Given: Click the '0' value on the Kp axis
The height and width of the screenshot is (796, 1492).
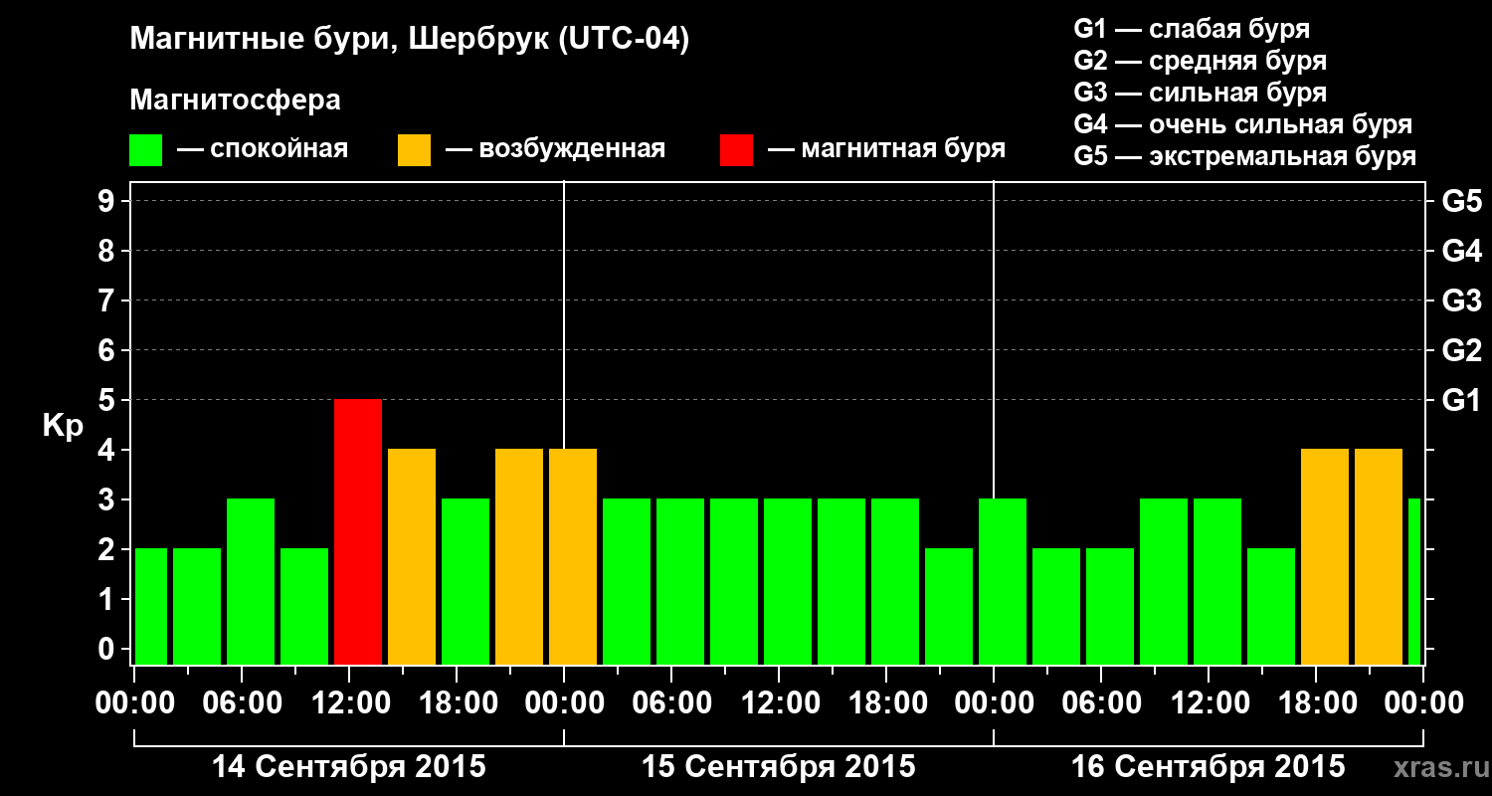Looking at the screenshot, I should coord(107,649).
